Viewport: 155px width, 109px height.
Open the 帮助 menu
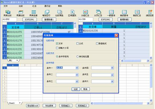point(60,6)
